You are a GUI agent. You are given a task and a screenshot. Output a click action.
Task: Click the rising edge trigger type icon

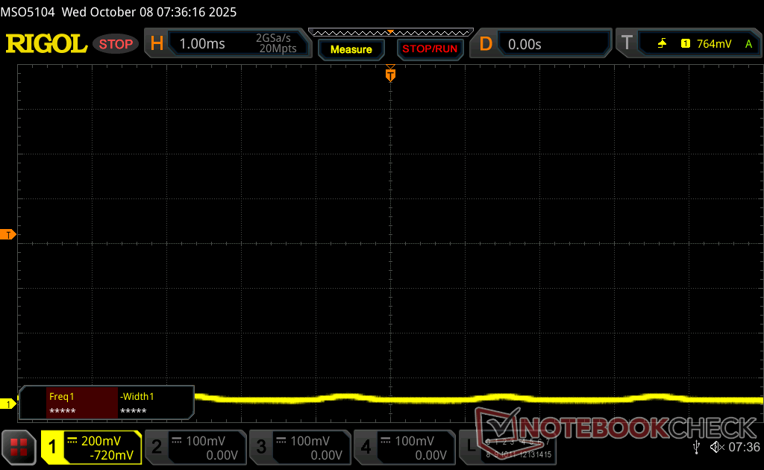(x=662, y=44)
